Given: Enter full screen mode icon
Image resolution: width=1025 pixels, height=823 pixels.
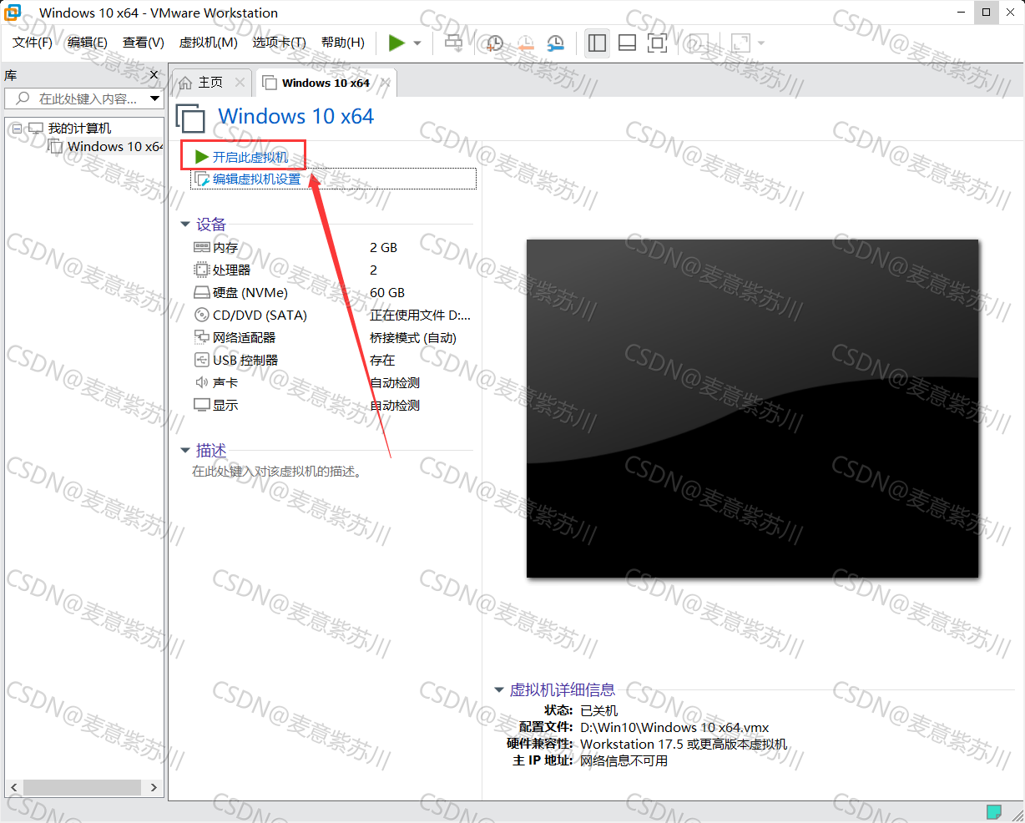Looking at the screenshot, I should pos(658,43).
